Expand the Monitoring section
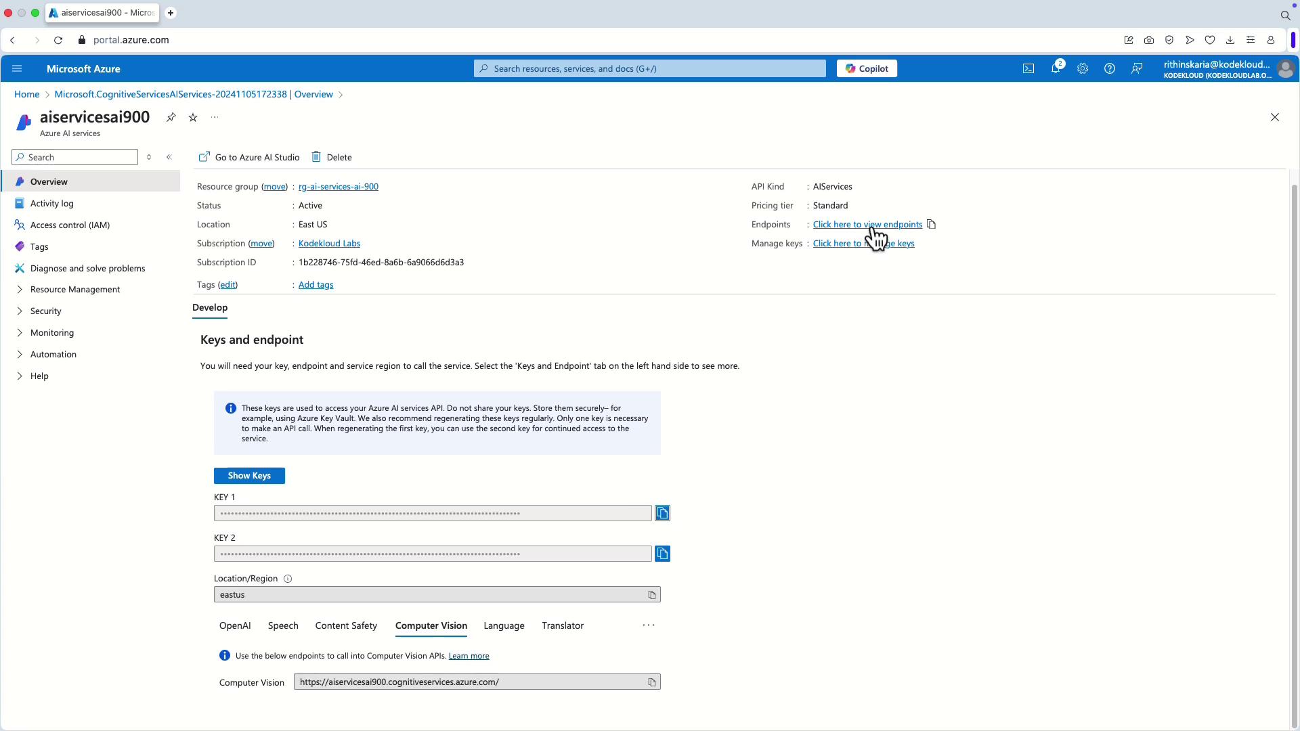1300x731 pixels. click(51, 333)
